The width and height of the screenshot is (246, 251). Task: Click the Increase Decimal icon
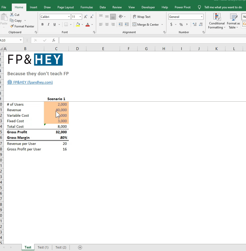pos(194,25)
